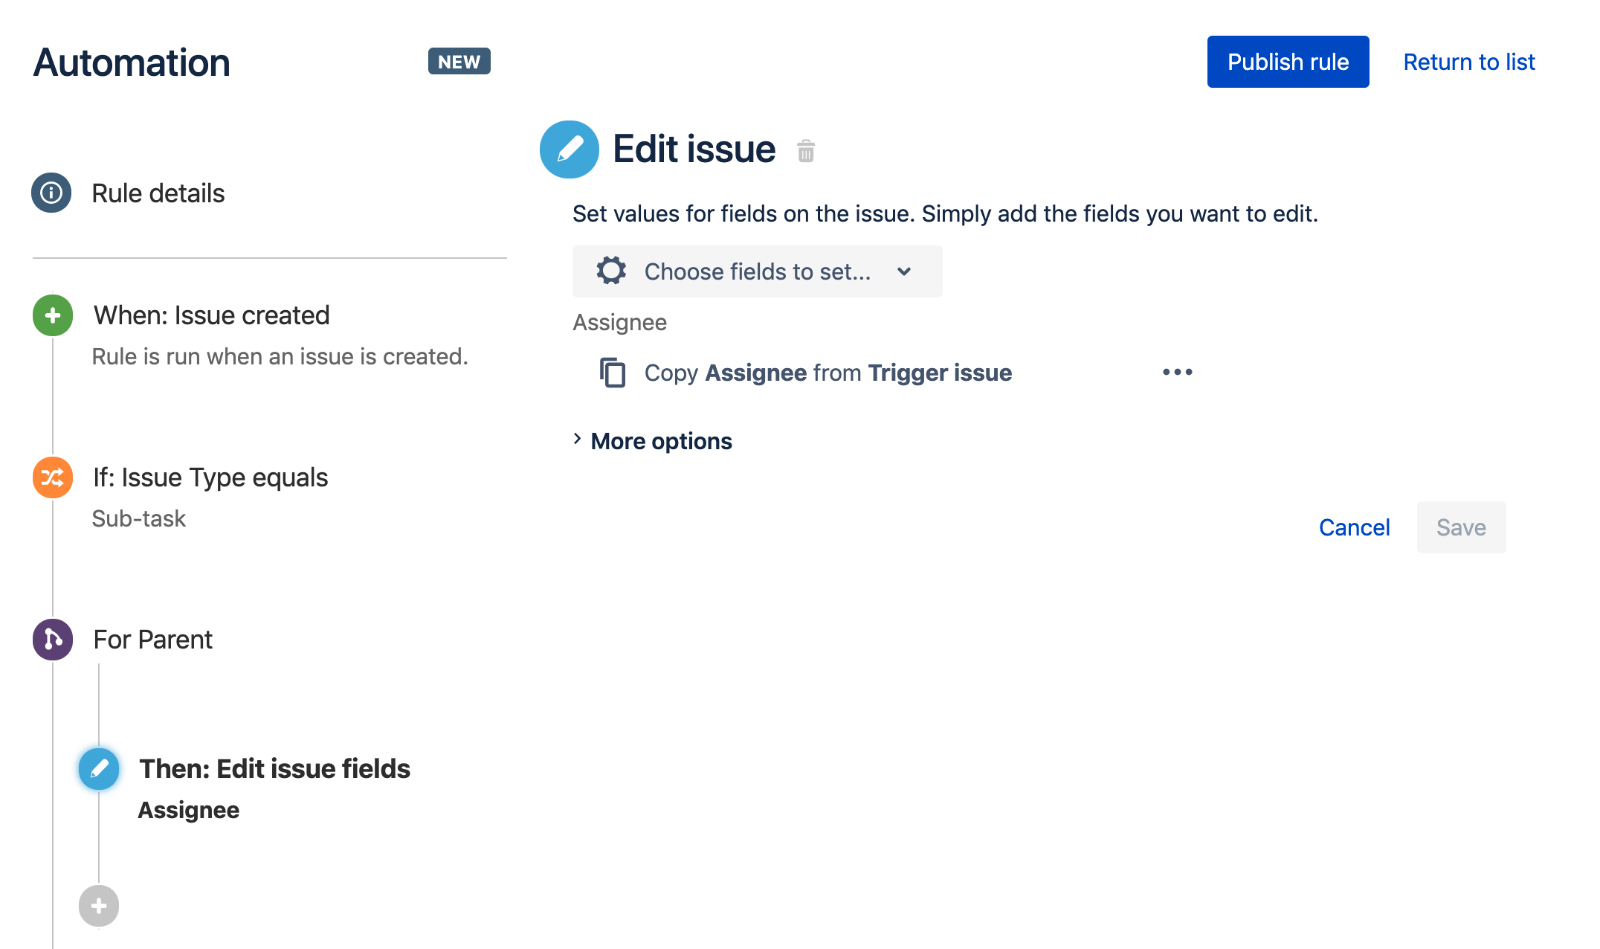Viewport: 1600px width, 949px height.
Task: Click the Save button
Action: pos(1462,527)
